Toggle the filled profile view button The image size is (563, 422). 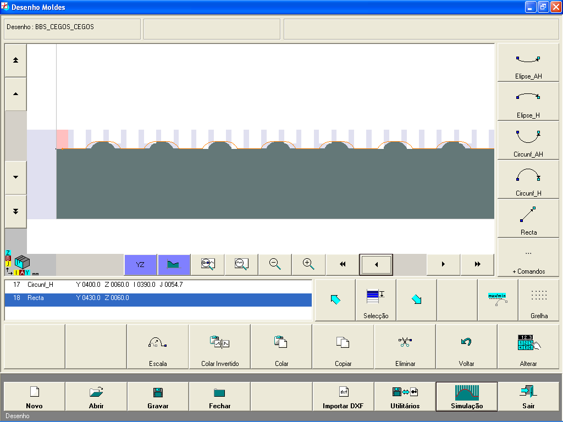coord(174,264)
